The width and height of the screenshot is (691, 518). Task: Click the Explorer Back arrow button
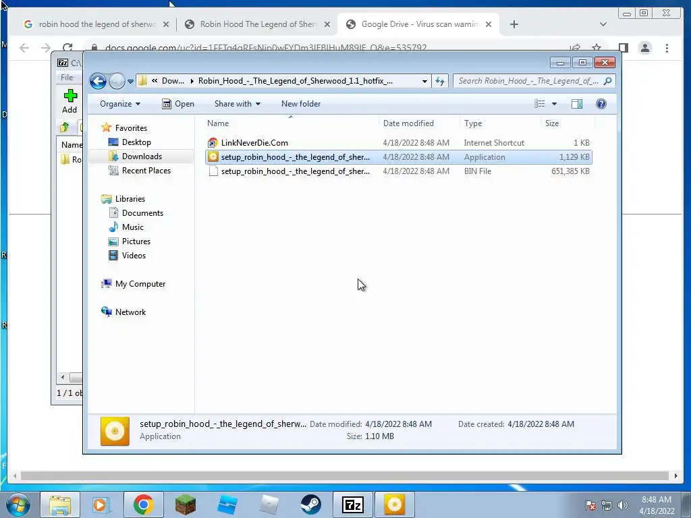click(98, 81)
